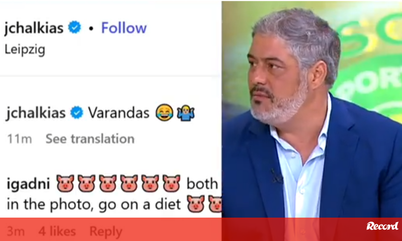Click the verified badge in post header
The height and width of the screenshot is (241, 402).
(x=75, y=28)
